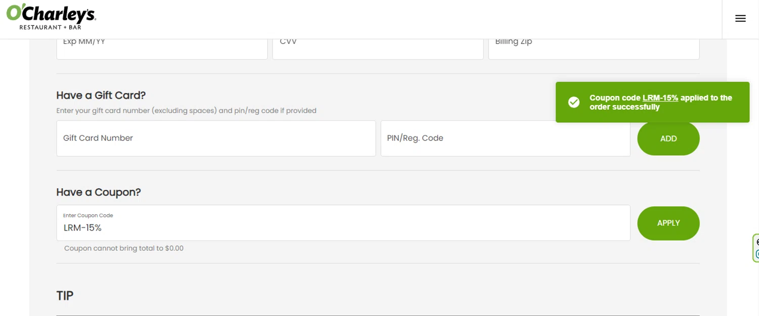Click the "Coupon cannot bring total to $0.00" note
The height and width of the screenshot is (316, 759).
[123, 248]
